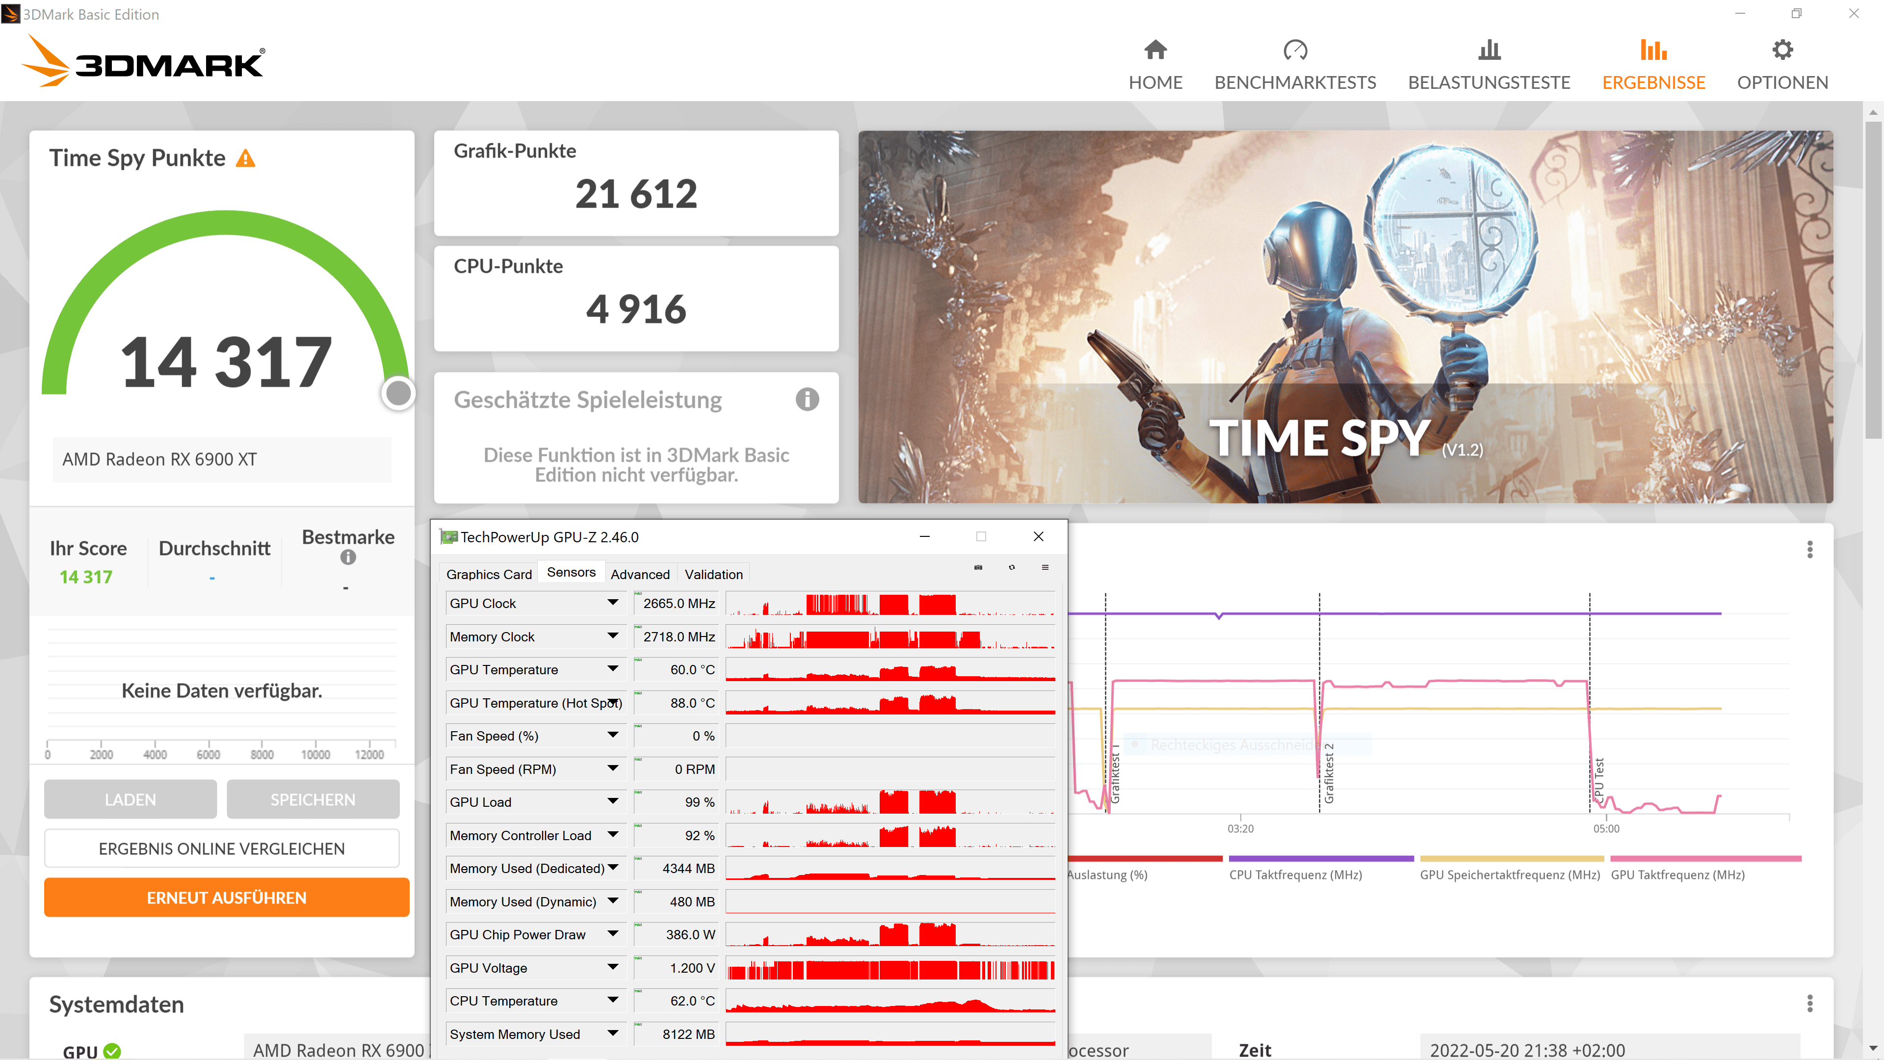The width and height of the screenshot is (1884, 1060).
Task: Expand the GPU Clock sensor dropdown
Action: pos(613,603)
